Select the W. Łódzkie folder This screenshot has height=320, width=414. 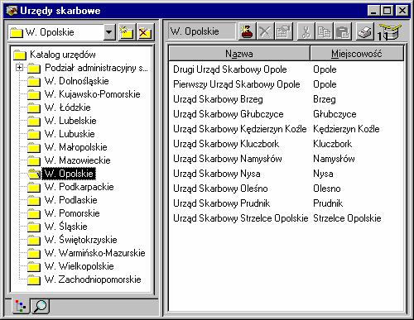point(59,107)
